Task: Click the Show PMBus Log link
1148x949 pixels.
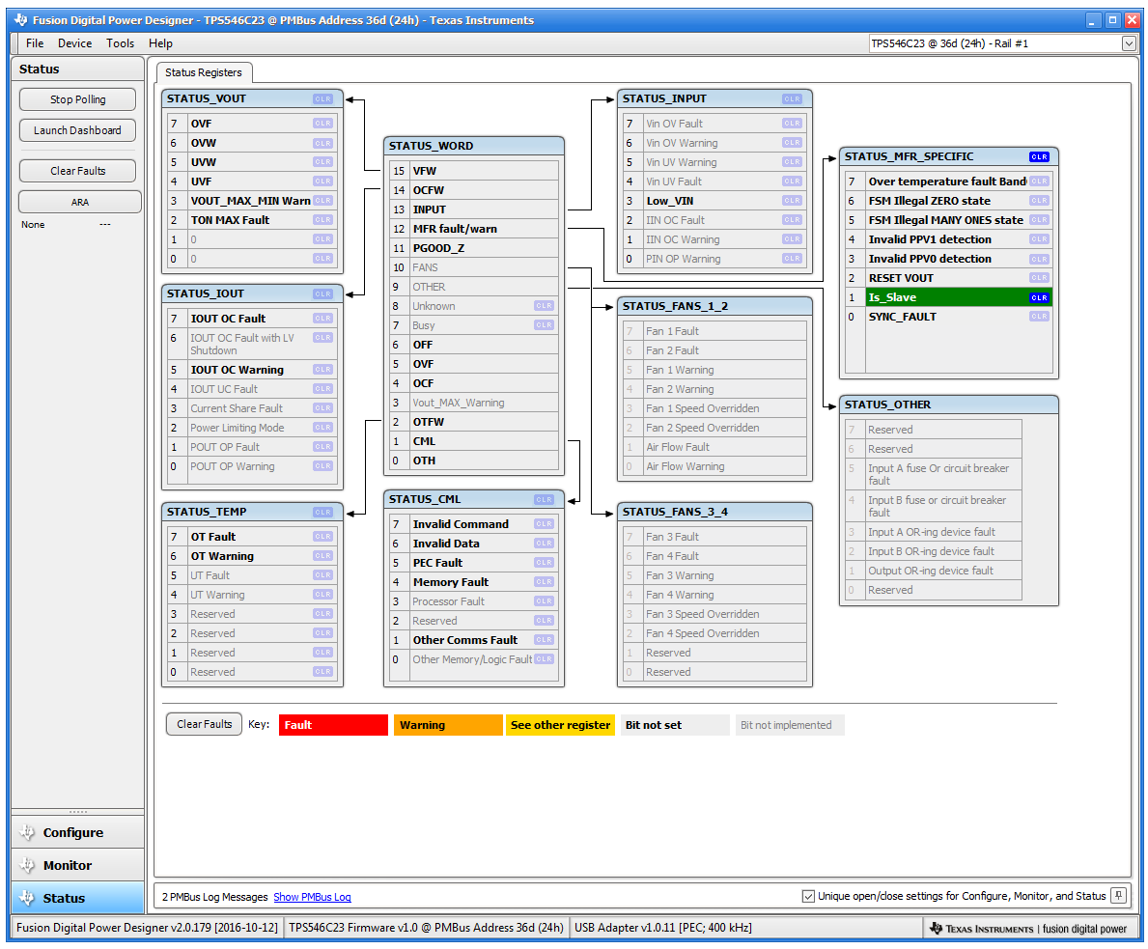Action: tap(312, 895)
